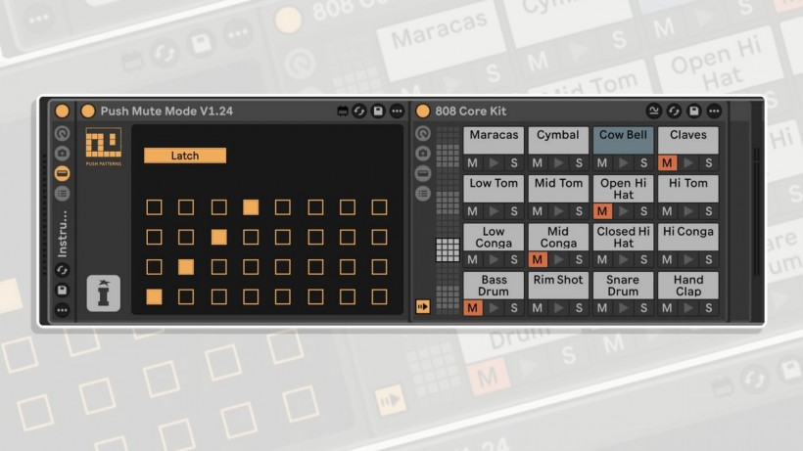Solo the Hi Conga pad
Viewport: 803px width, 451px height.
click(x=709, y=260)
